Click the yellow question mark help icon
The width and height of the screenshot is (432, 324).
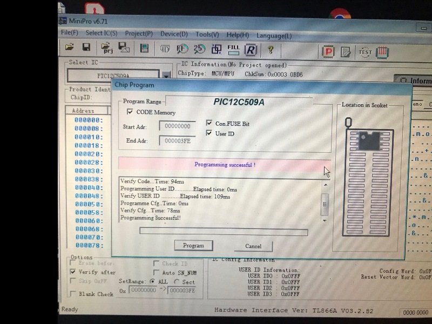271,50
